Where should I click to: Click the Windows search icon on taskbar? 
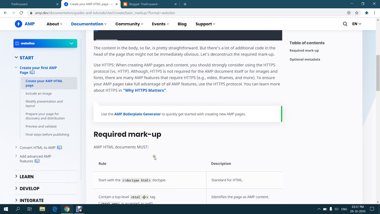point(18,209)
